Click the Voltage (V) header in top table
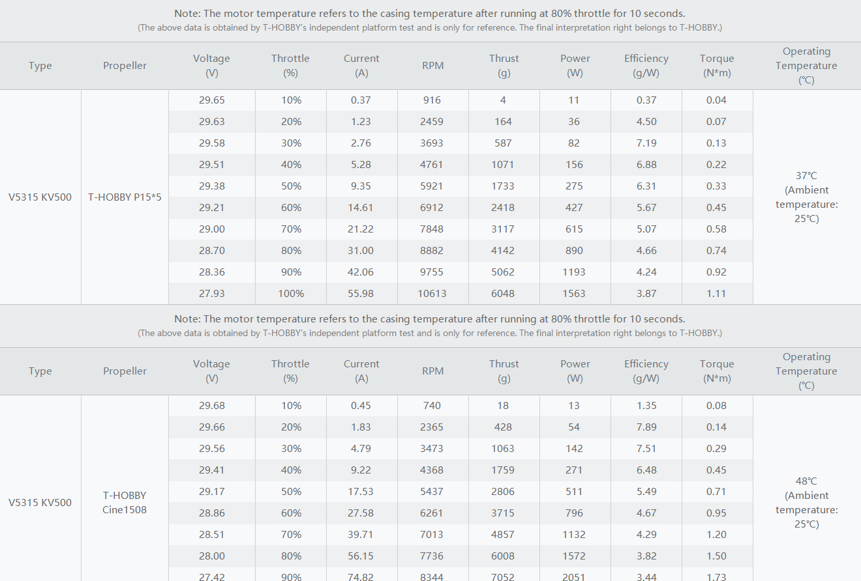This screenshot has height=581, width=861. [x=211, y=66]
